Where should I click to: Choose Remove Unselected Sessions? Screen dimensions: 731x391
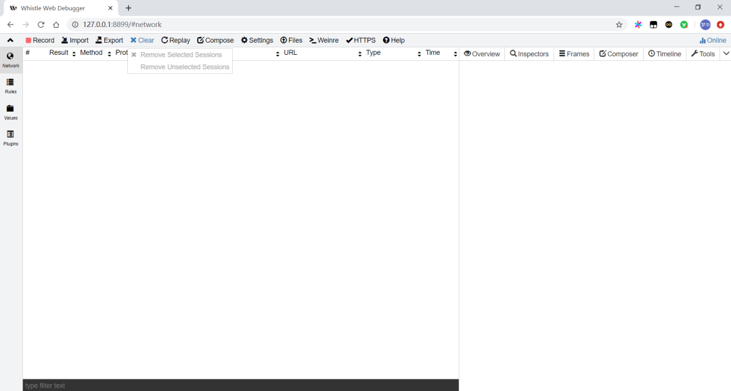(180, 67)
